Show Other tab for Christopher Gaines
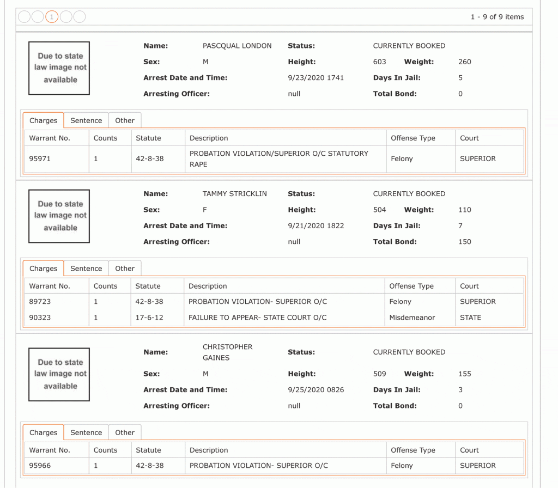The width and height of the screenshot is (558, 488). pyautogui.click(x=125, y=432)
